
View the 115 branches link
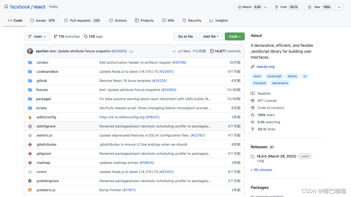[67, 36]
